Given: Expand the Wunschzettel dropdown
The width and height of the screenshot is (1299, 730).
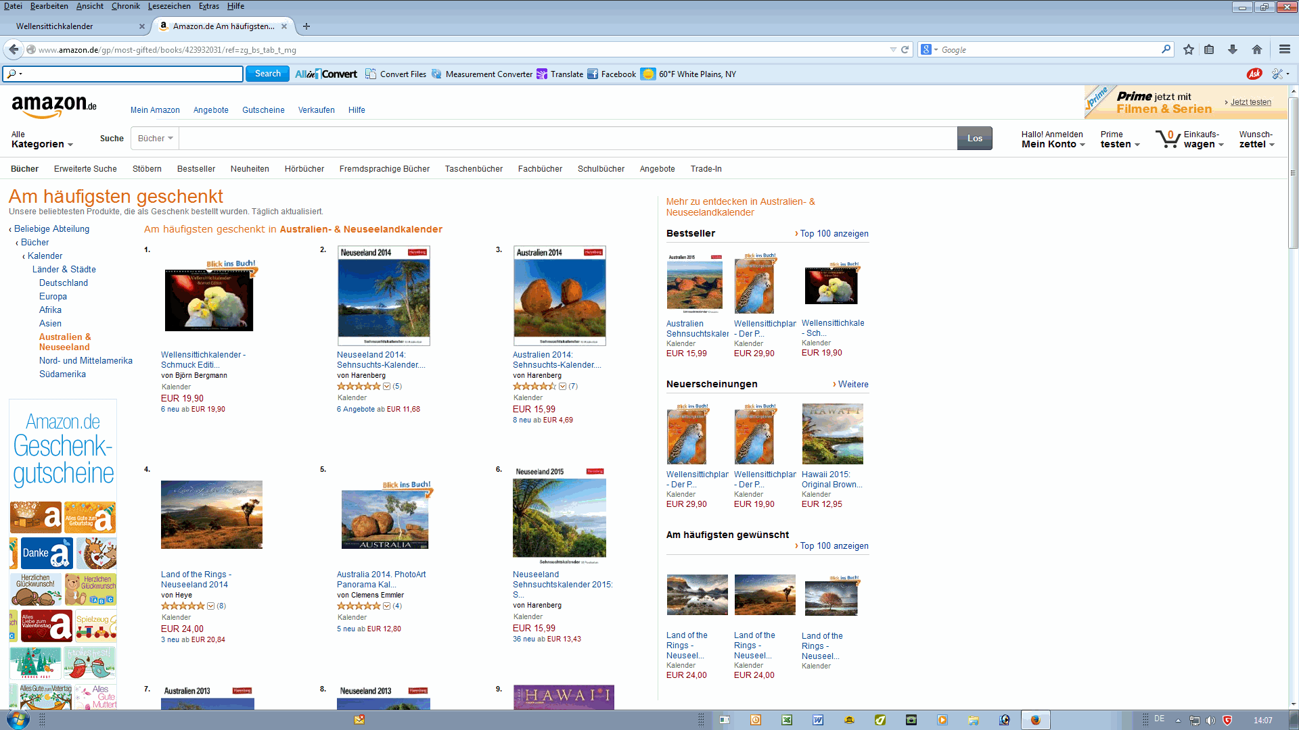Looking at the screenshot, I should point(1256,139).
